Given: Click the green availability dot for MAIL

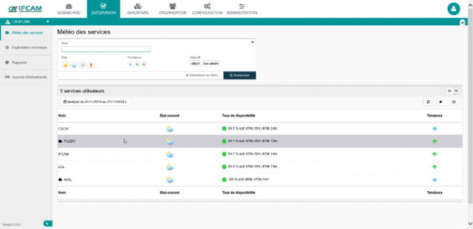Looking at the screenshot, I should 224,180.
